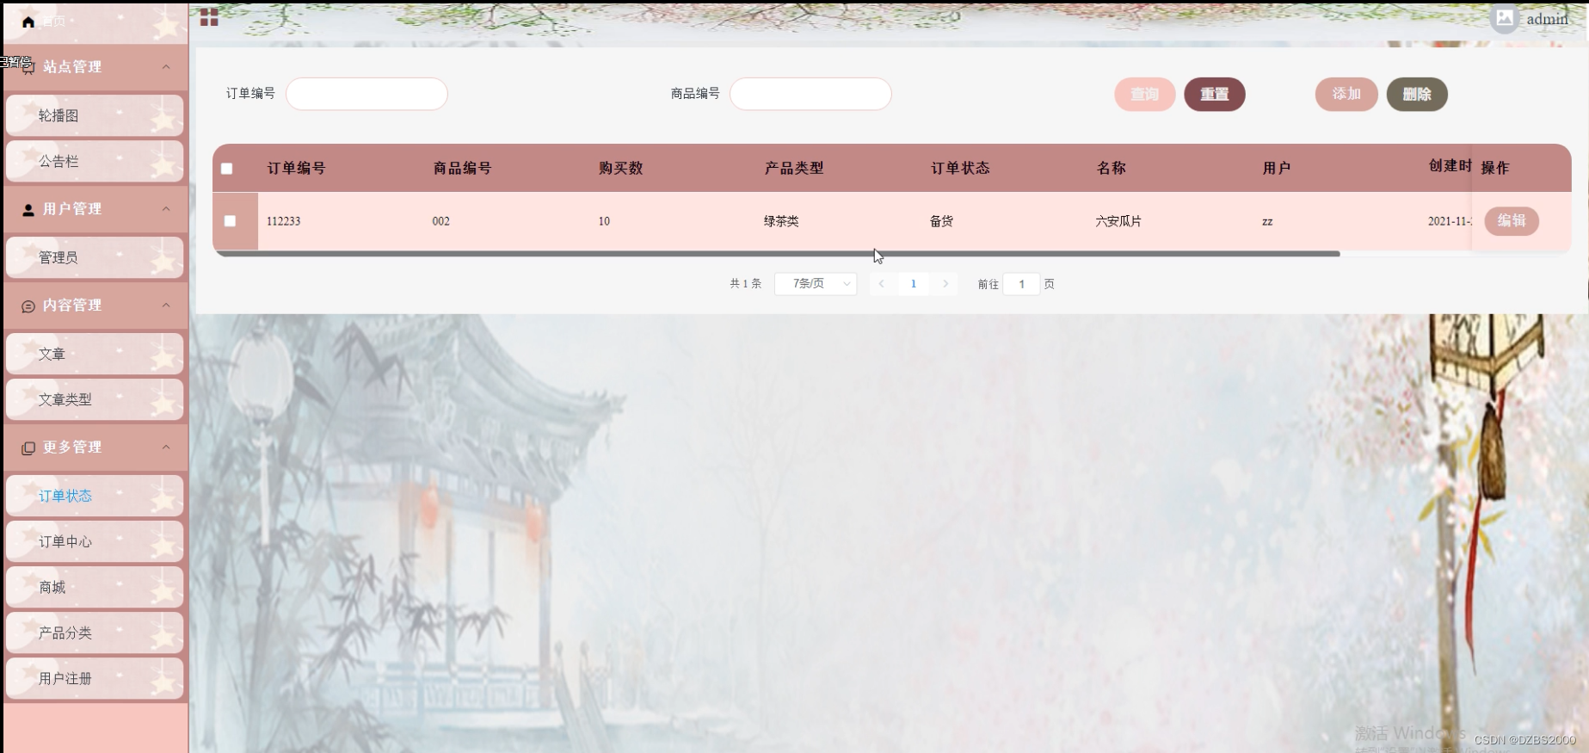The width and height of the screenshot is (1589, 753).
Task: Click the 共 1 条 total count text
Action: (746, 283)
